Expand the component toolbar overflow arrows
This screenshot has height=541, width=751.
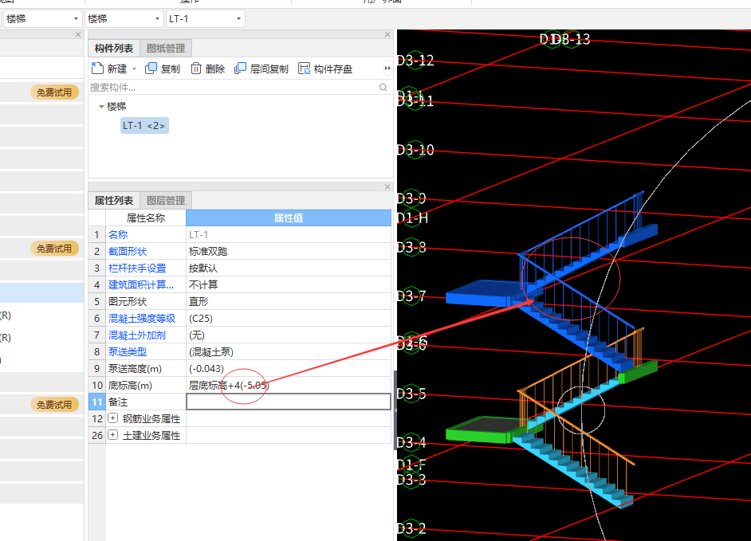387,69
